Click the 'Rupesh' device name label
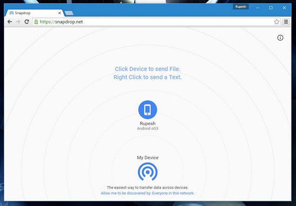The width and height of the screenshot is (296, 206). click(x=148, y=123)
